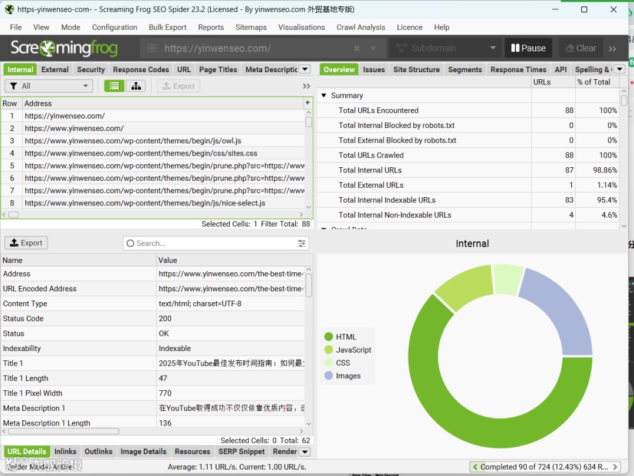Open URL history dropdown arrow

373,48
